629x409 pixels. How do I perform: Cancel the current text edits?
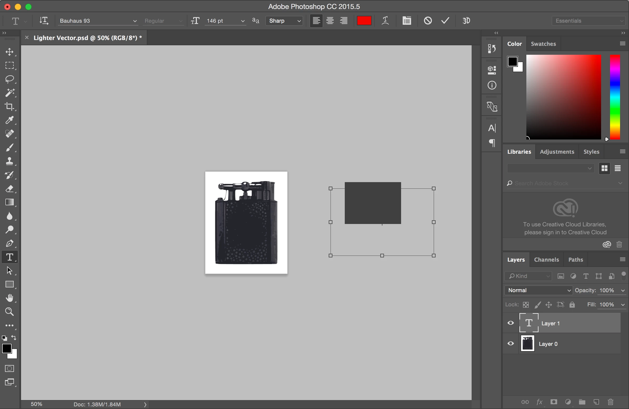(x=428, y=21)
